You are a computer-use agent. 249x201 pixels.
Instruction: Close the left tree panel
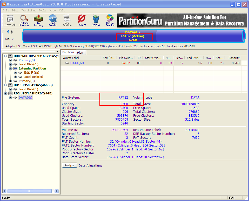[57, 51]
